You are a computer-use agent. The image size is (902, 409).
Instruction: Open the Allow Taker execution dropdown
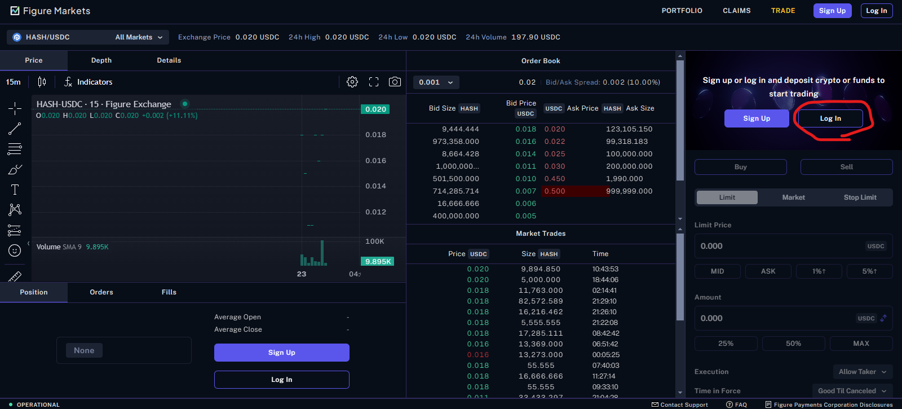pos(863,372)
